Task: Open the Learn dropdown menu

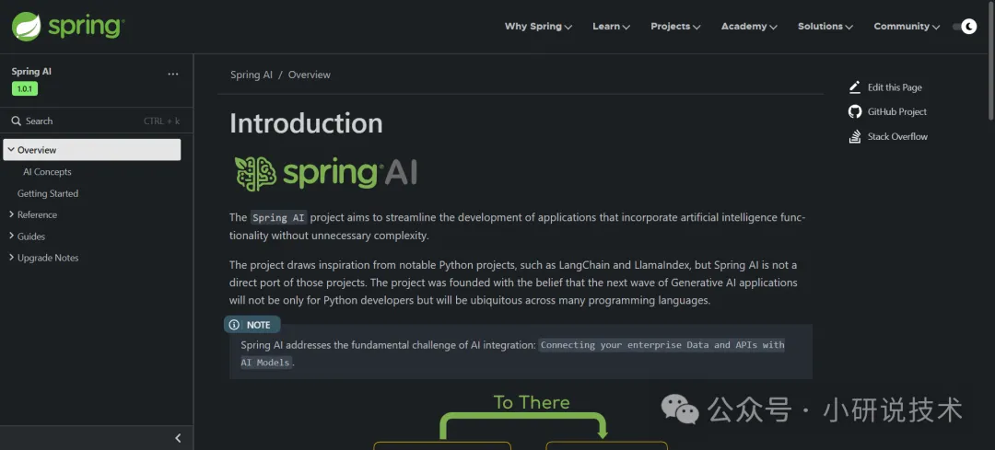Action: pyautogui.click(x=611, y=27)
